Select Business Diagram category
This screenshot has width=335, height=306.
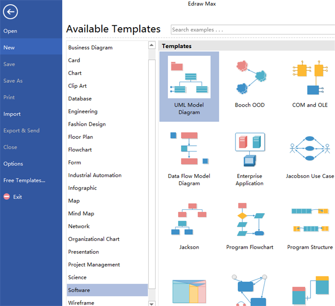pyautogui.click(x=90, y=47)
